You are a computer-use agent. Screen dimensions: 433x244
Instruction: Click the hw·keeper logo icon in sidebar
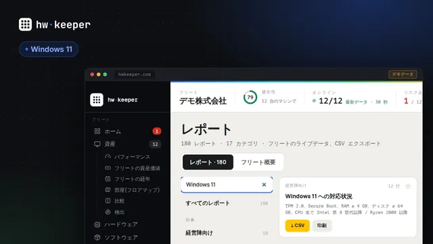click(97, 100)
